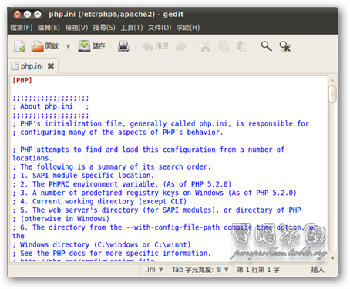
Task: Click the Save (儲存) toolbar icon
Action: point(84,46)
